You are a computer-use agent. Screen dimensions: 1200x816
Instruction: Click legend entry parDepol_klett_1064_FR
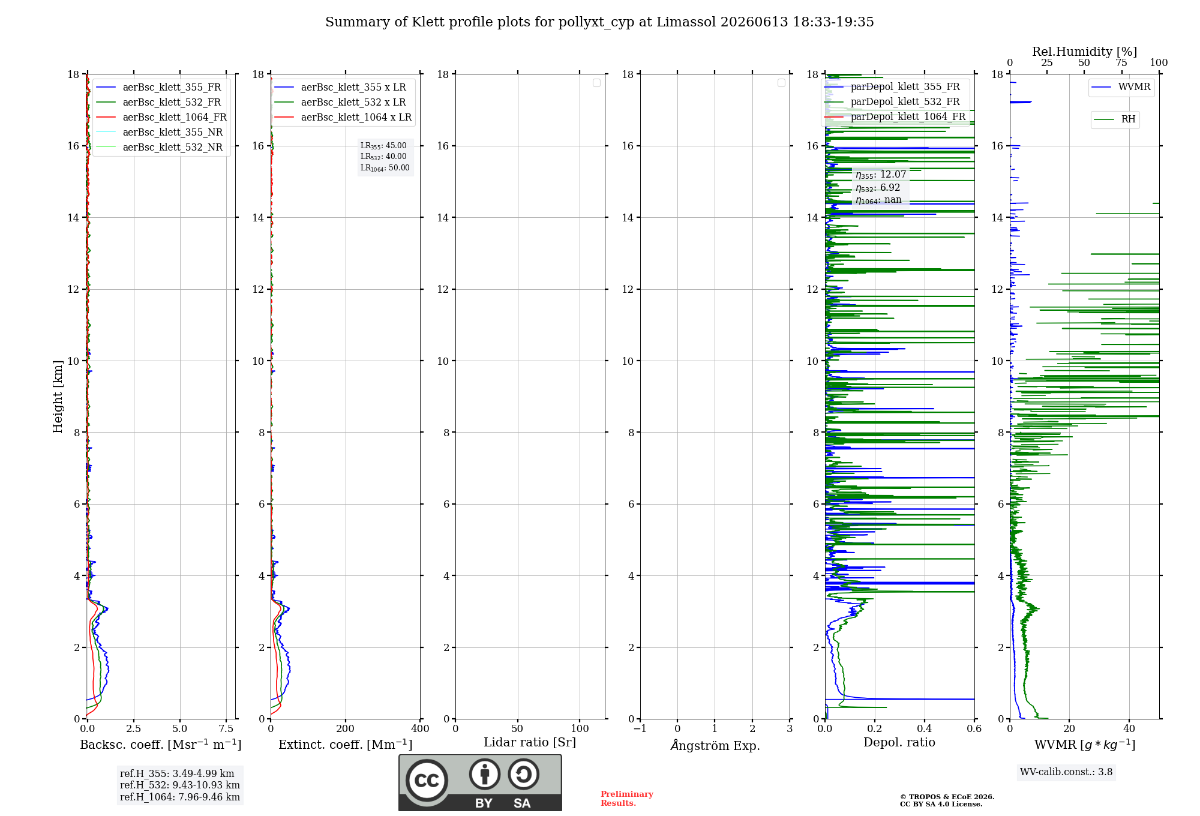pos(896,117)
